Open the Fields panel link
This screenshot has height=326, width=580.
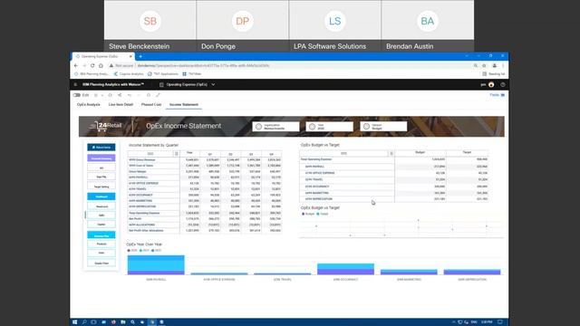point(498,95)
